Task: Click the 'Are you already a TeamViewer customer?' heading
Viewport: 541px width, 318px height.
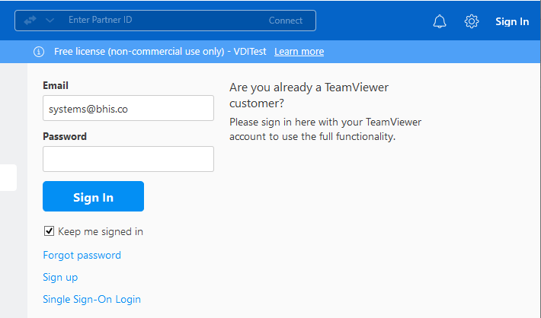Action: (309, 95)
